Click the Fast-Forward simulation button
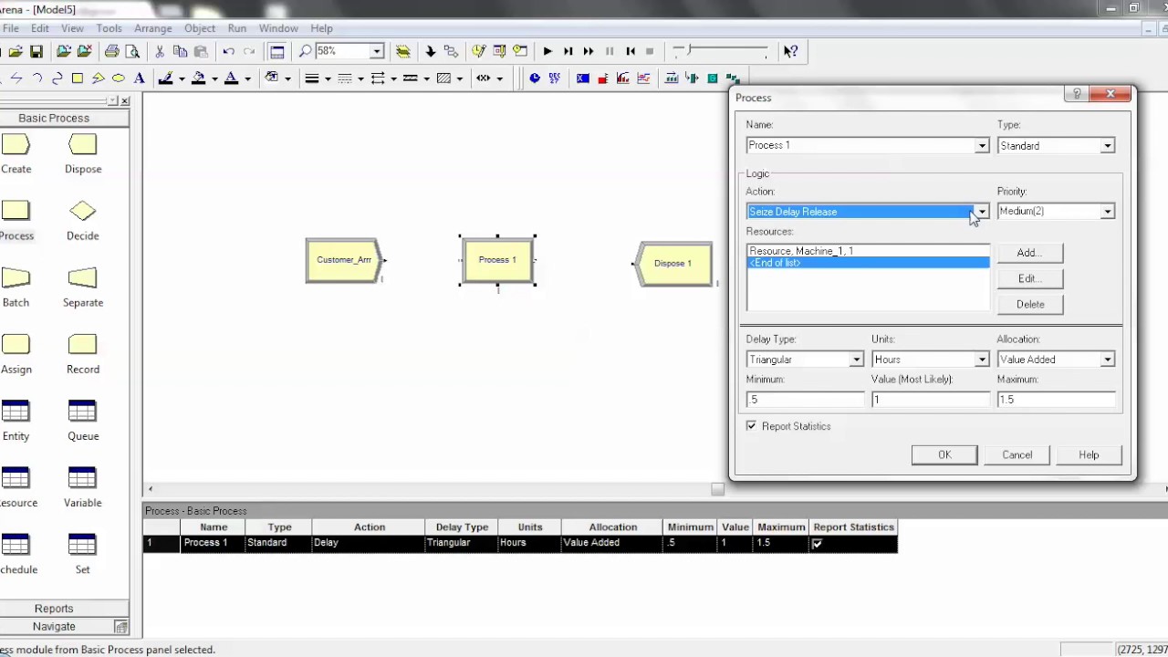Image resolution: width=1168 pixels, height=657 pixels. click(589, 52)
